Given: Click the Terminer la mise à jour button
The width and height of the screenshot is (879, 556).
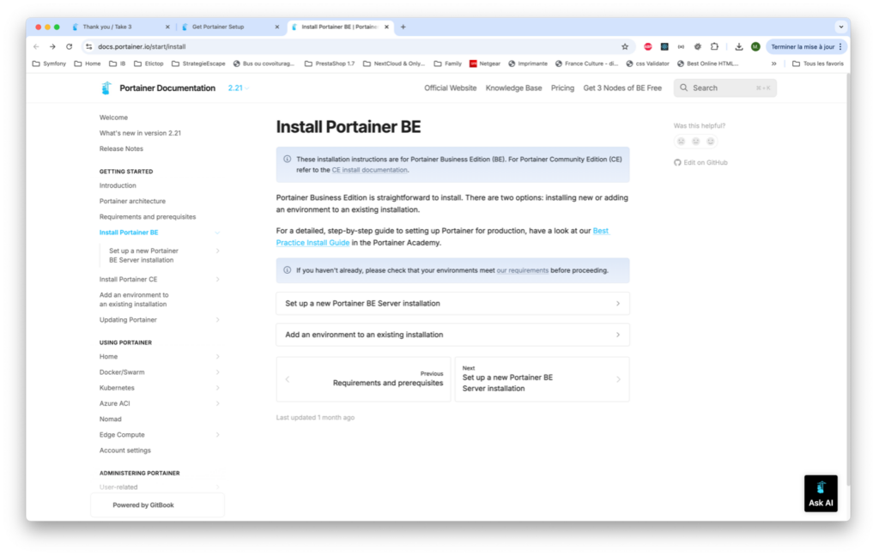Looking at the screenshot, I should pos(805,46).
